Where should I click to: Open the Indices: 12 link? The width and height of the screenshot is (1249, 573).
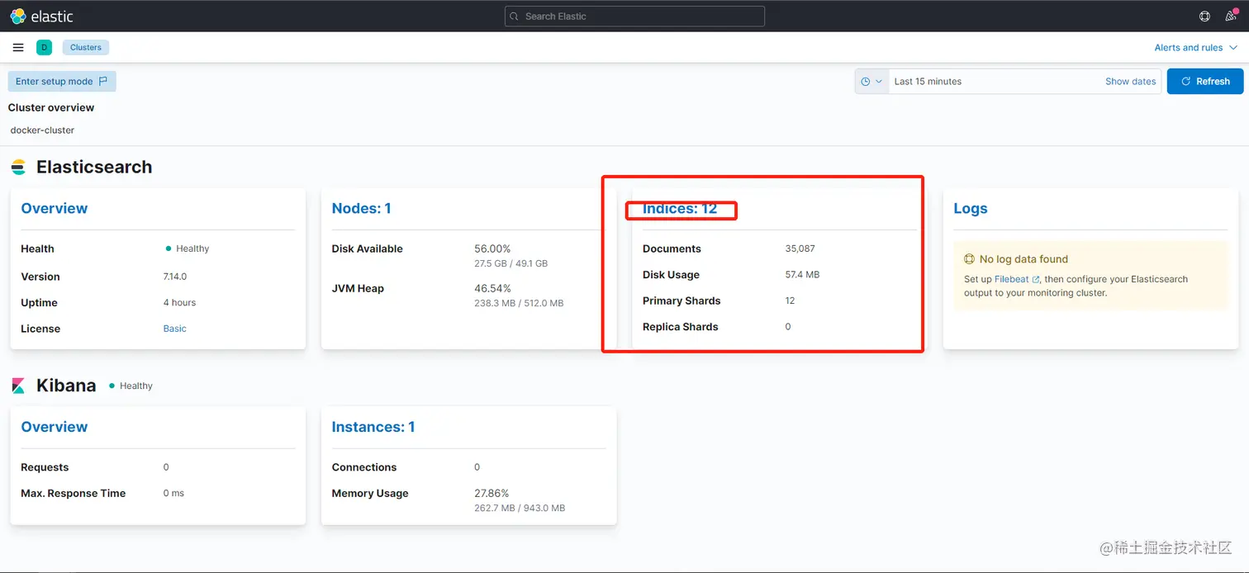[x=680, y=209]
